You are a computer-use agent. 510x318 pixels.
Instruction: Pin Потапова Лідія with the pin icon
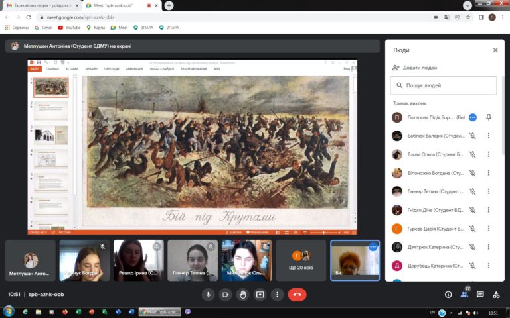click(489, 117)
